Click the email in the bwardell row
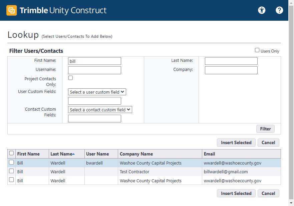Viewport: 294px width, 206px height. pyautogui.click(x=233, y=163)
